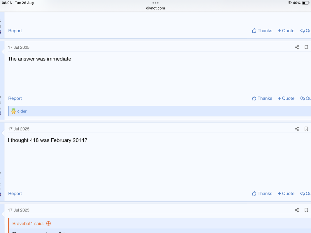
Task: Report the topmost post
Action: tap(15, 31)
